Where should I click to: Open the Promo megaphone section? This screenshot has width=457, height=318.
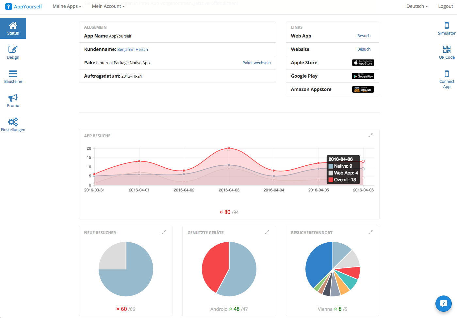(13, 101)
